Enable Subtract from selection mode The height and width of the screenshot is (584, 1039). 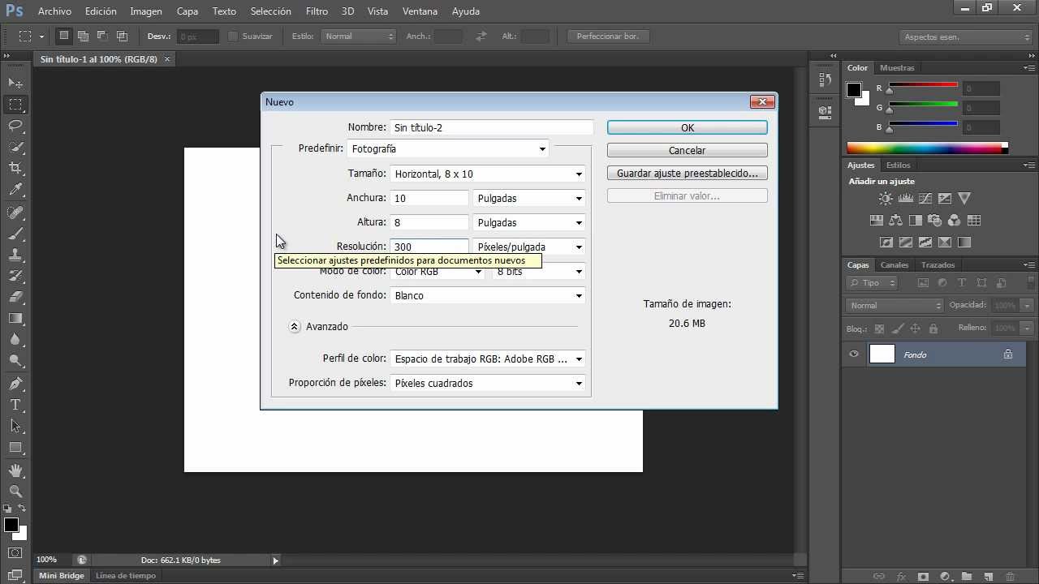pos(102,36)
